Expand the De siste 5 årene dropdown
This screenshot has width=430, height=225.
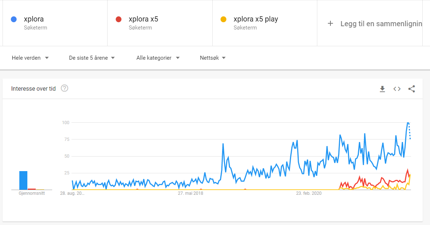92,58
